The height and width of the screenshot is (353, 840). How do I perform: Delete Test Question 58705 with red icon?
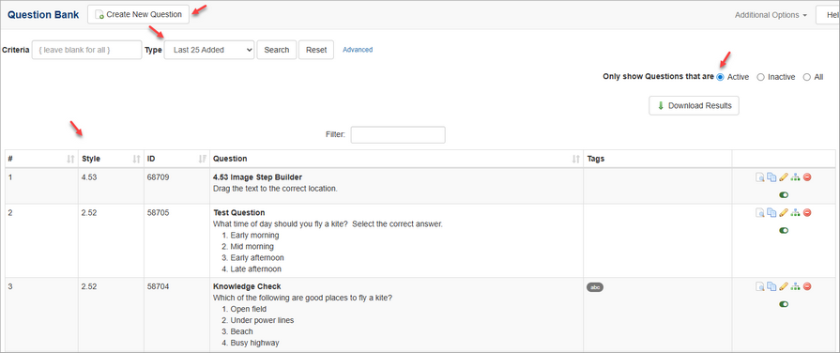pos(807,213)
